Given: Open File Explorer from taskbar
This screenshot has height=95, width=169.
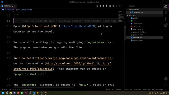Looking at the screenshot, I should (11, 93).
